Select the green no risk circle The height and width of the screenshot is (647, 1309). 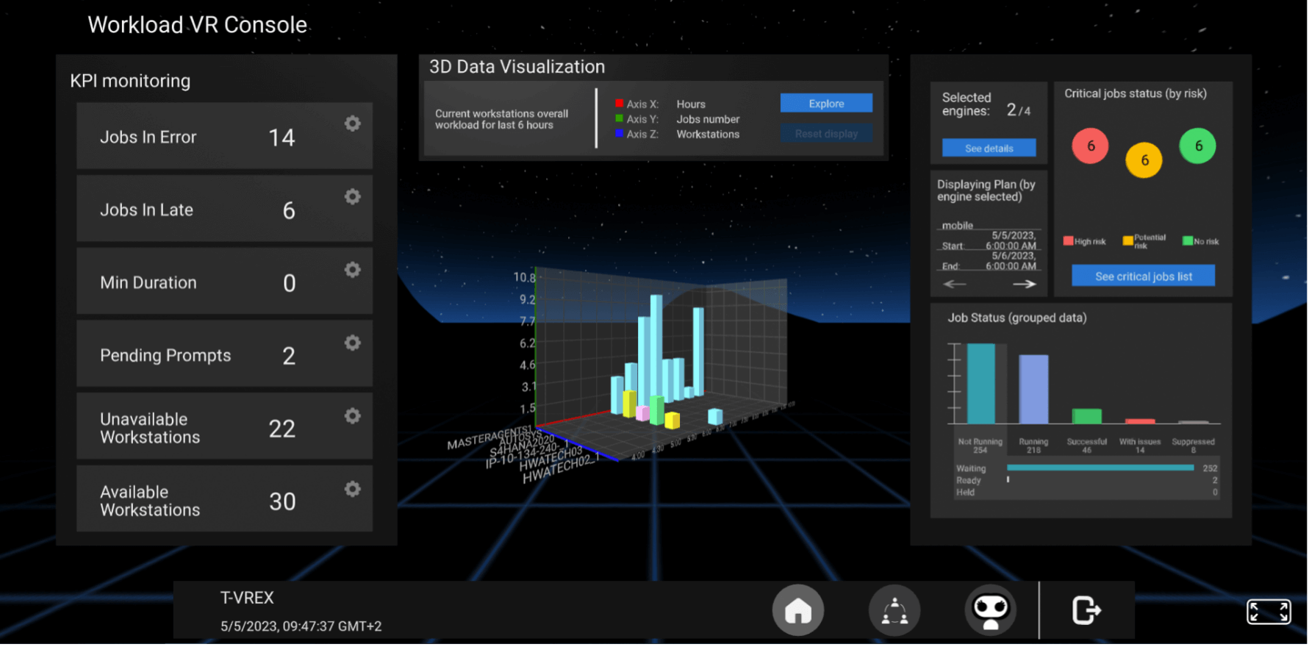(1197, 146)
